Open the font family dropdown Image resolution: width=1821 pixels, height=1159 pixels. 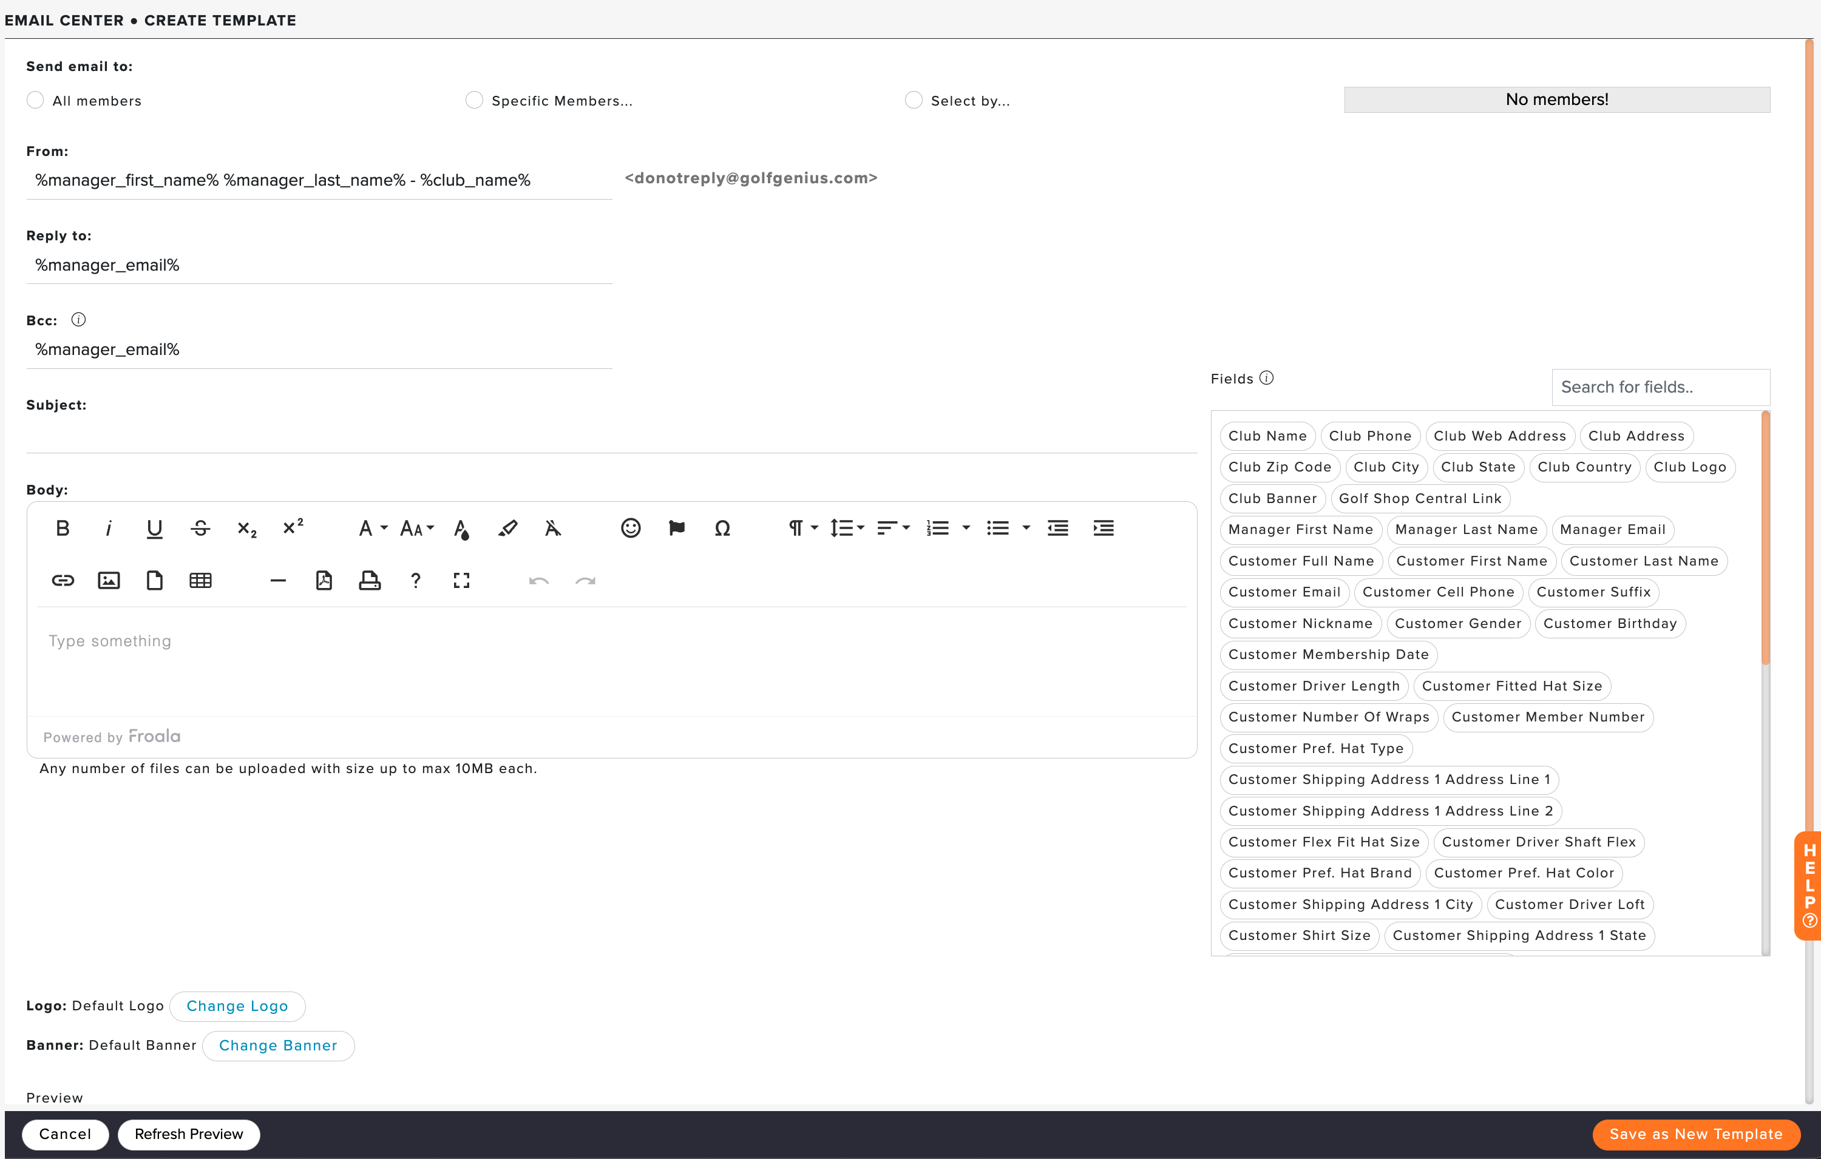372,529
